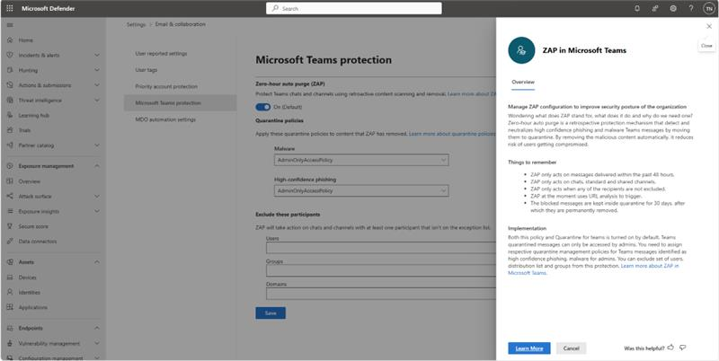Screen dimensions: 719x361
Task: Expand Vulnerability management chevron
Action: [x=97, y=343]
